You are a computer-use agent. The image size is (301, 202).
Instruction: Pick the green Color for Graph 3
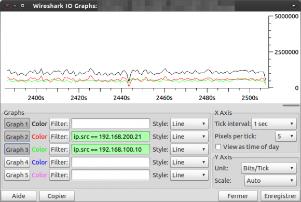(39, 150)
